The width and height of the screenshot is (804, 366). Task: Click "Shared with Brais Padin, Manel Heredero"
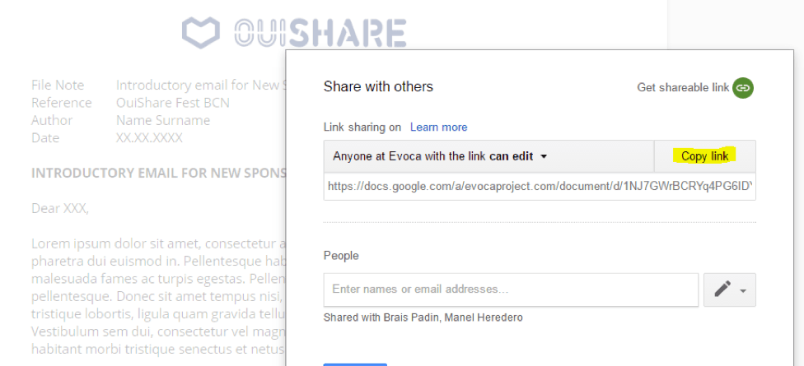[x=423, y=317]
